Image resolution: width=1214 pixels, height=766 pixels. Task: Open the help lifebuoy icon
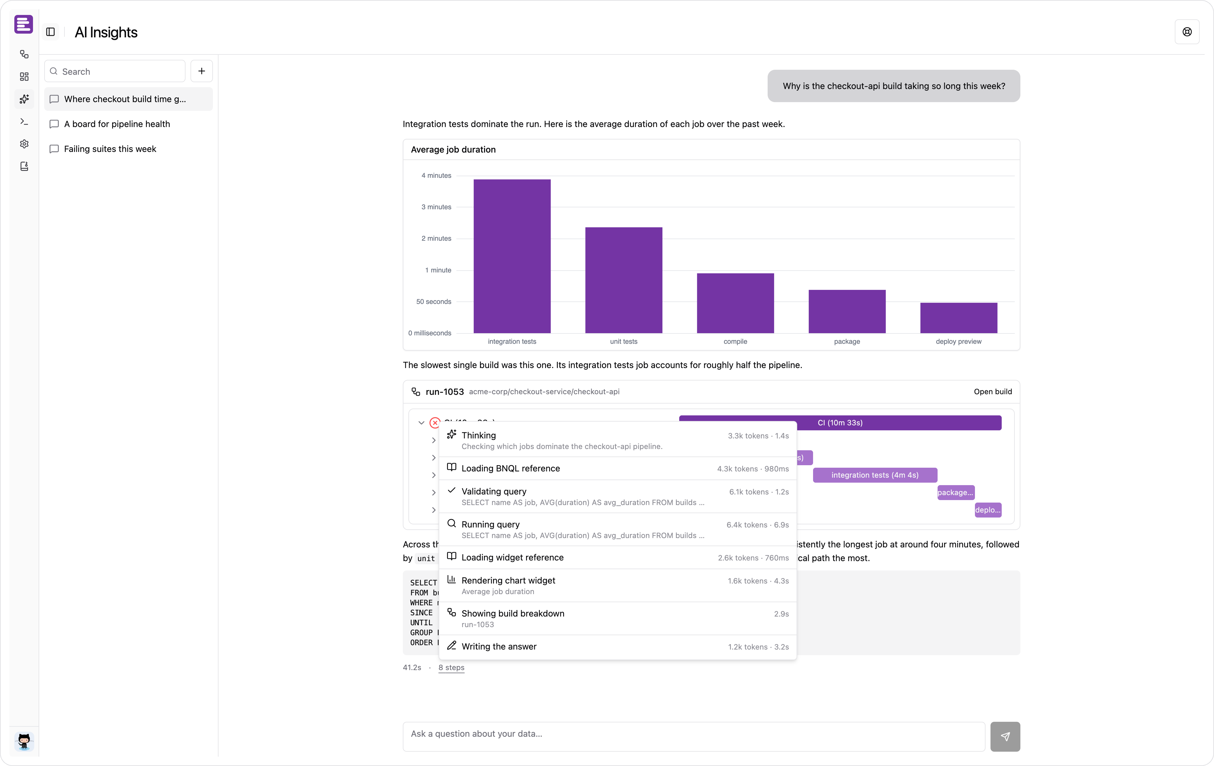[1187, 32]
